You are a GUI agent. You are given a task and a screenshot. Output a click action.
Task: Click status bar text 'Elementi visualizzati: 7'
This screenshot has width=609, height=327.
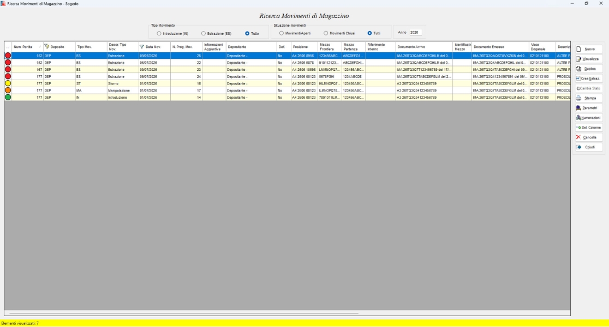[20, 323]
